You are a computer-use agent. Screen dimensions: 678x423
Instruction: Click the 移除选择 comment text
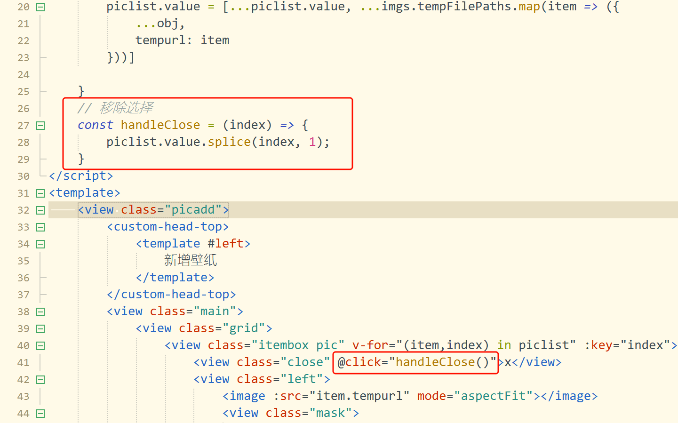(126, 108)
